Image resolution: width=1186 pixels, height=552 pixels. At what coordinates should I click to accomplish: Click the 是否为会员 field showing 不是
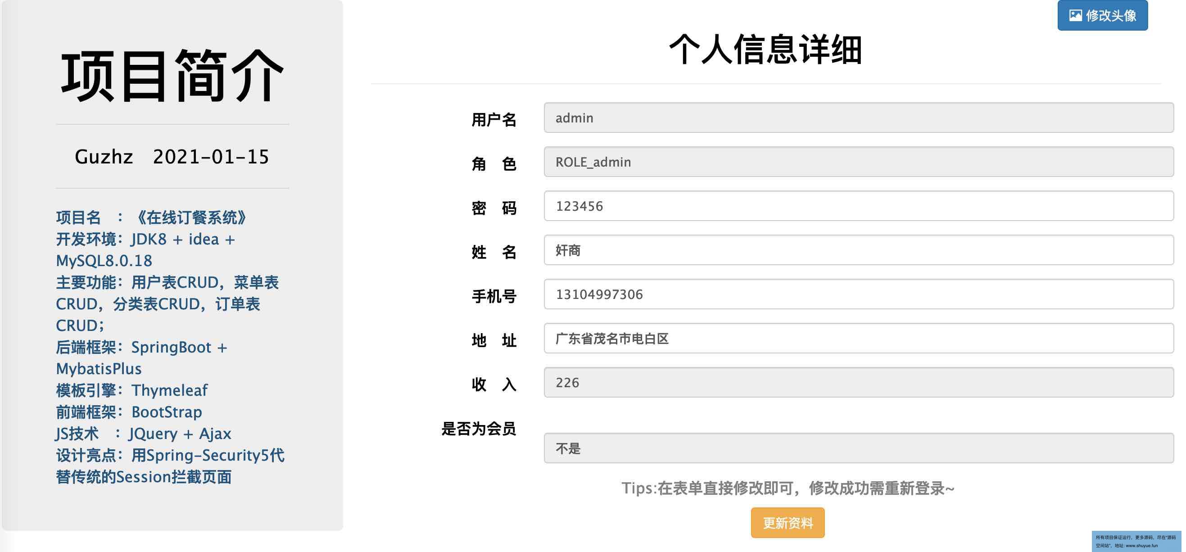pos(858,448)
